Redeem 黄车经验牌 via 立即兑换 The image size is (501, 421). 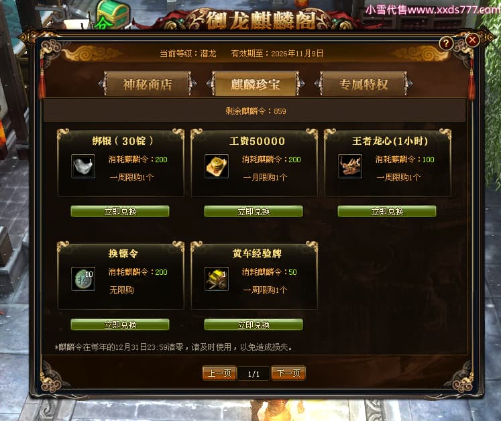click(x=254, y=324)
